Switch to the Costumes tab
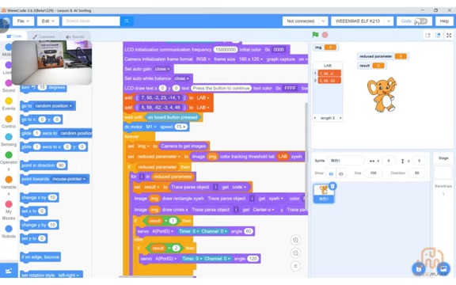 coord(44,36)
